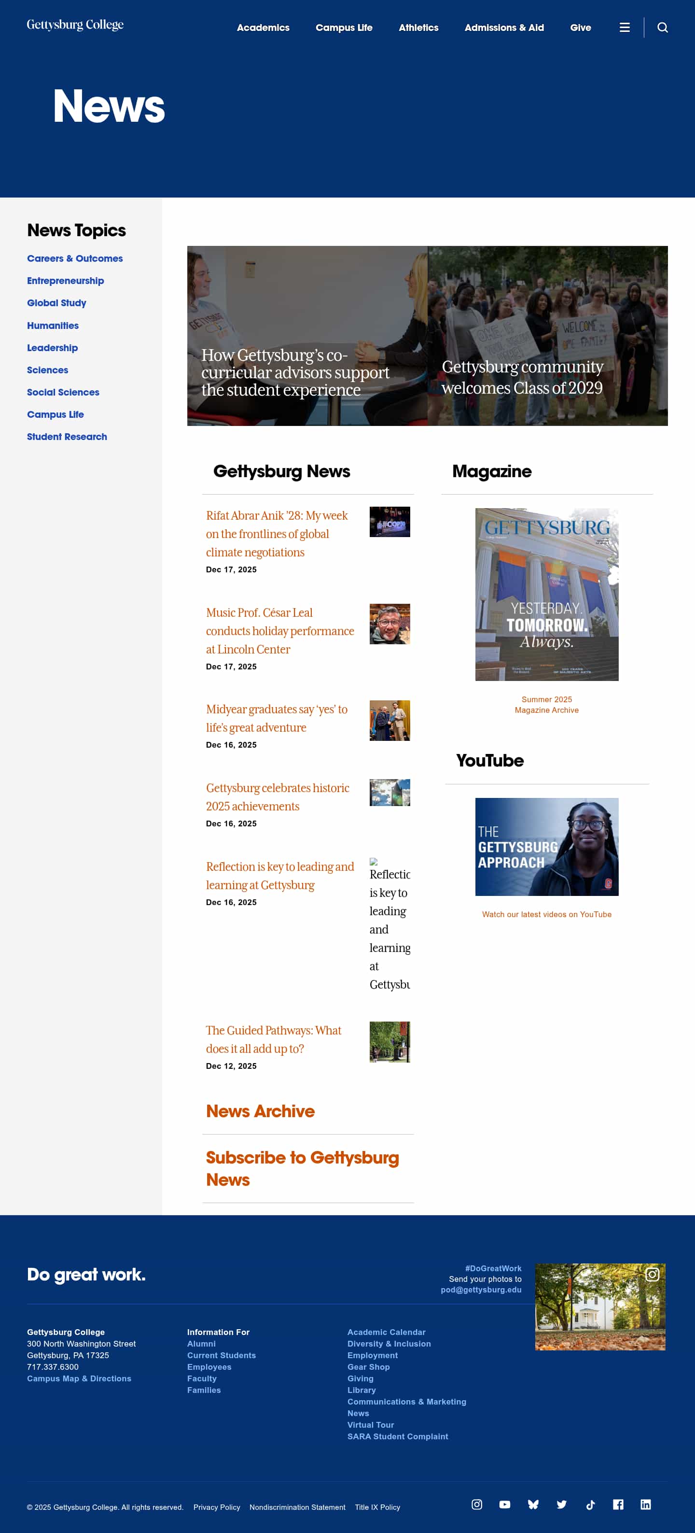This screenshot has width=695, height=1533.
Task: Click the COP29 article thumbnail
Action: coord(389,522)
